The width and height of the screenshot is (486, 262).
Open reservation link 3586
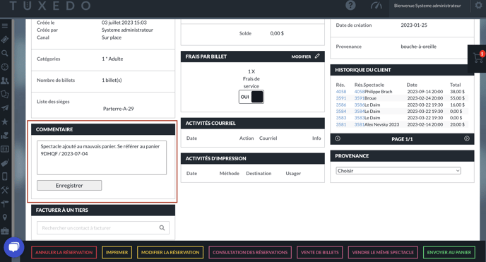pyautogui.click(x=341, y=105)
